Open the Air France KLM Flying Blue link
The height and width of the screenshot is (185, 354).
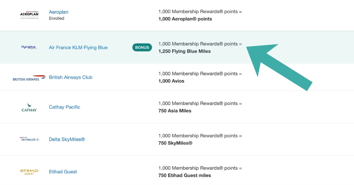[x=78, y=48]
